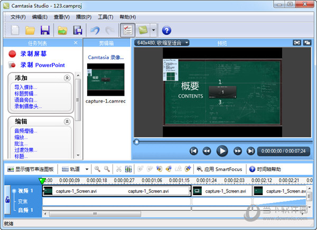Open the 文件(F) menu
317x230 pixels.
pos(18,17)
